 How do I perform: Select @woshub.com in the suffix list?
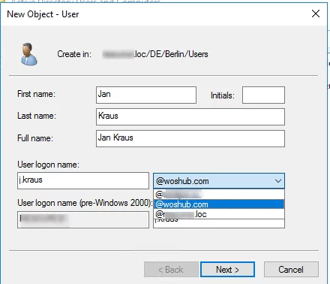pos(219,204)
